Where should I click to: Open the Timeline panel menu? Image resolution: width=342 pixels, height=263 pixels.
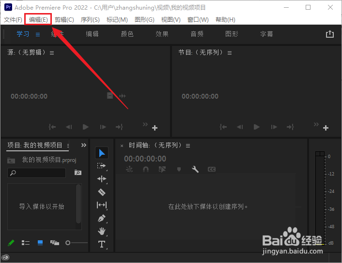click(x=188, y=146)
